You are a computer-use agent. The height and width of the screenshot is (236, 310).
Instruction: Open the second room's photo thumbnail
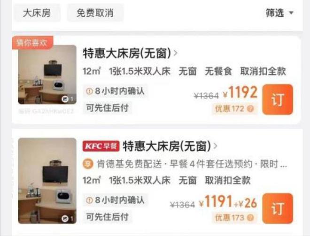point(47,181)
